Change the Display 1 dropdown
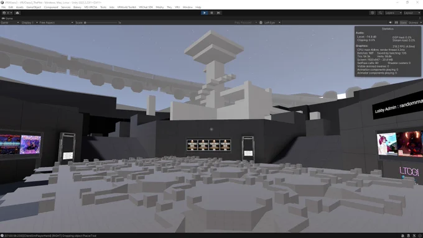The height and width of the screenshot is (238, 423). tap(29, 22)
